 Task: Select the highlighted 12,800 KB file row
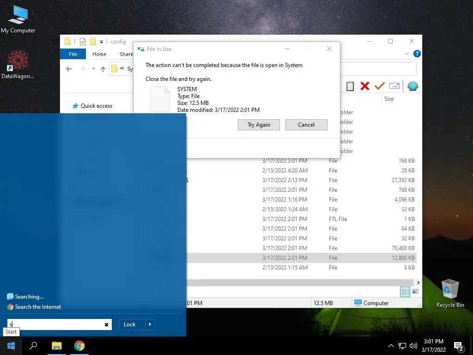pyautogui.click(x=300, y=258)
